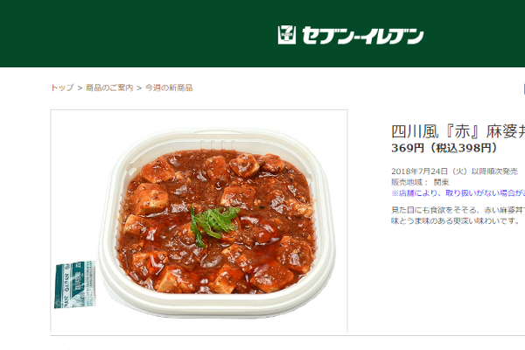The image size is (525, 350).
Task: Click the green shiso garnish in photo
Action: [213, 225]
